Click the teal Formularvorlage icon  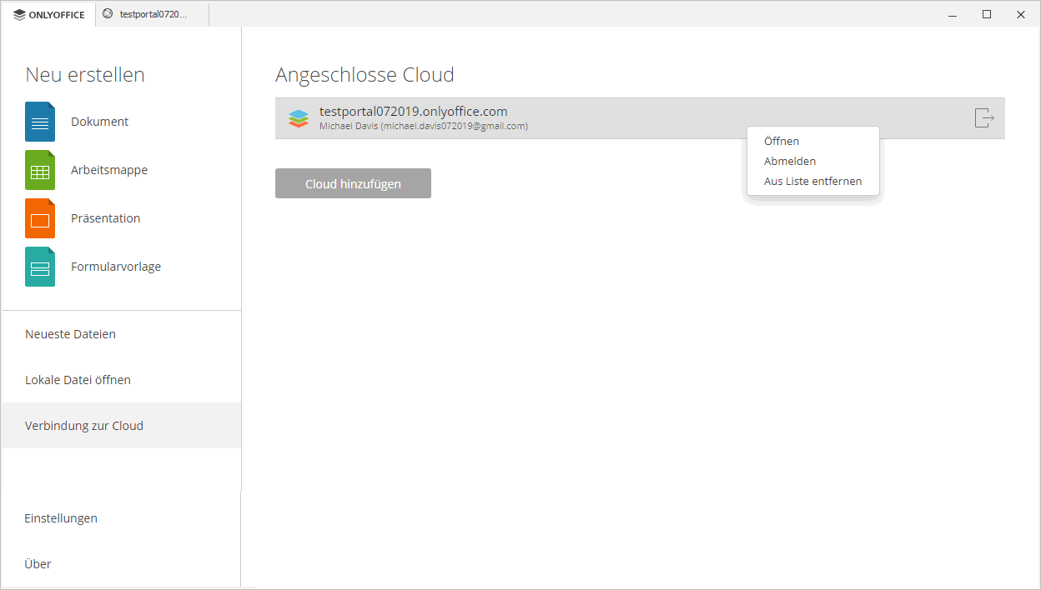point(40,267)
